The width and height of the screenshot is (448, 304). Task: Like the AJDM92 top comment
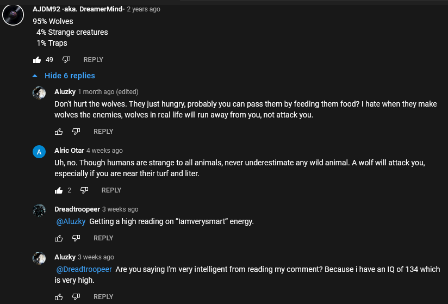point(37,60)
